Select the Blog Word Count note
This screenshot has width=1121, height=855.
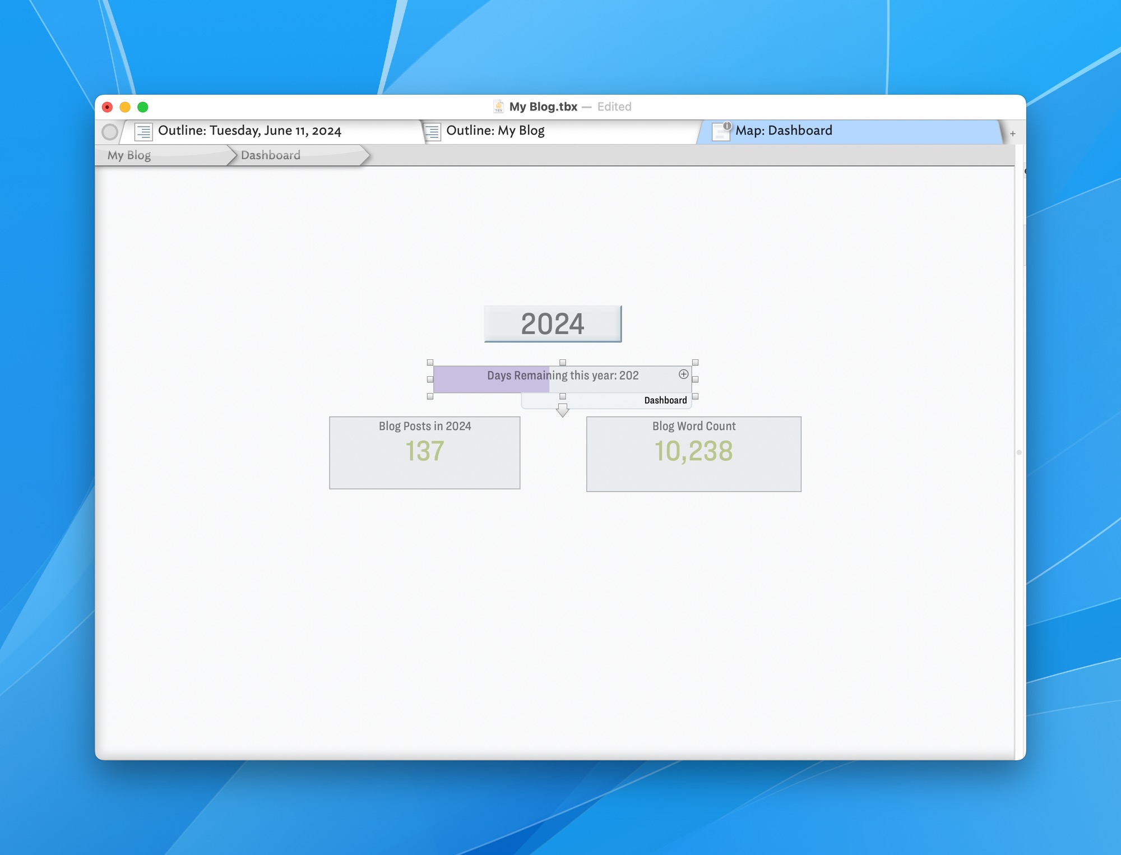coord(693,454)
